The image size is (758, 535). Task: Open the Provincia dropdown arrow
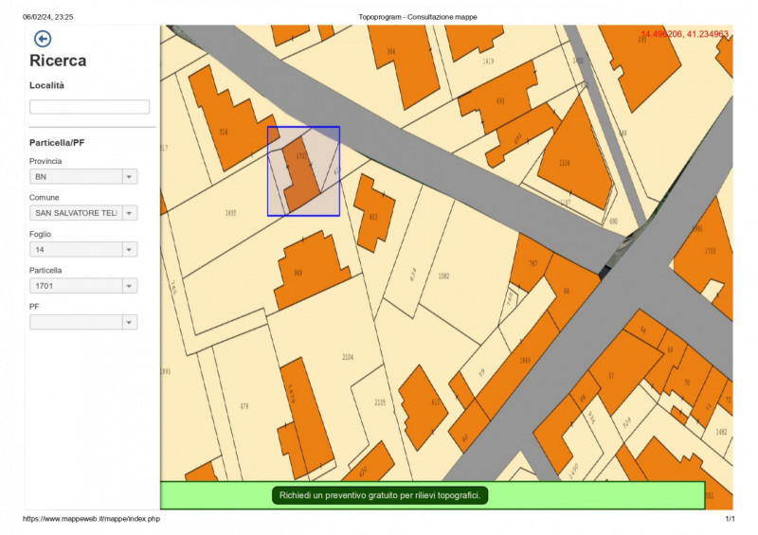click(130, 177)
